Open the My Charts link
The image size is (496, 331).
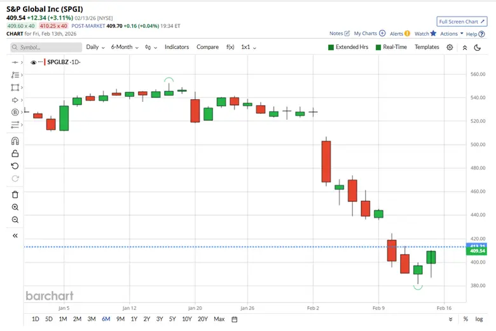tap(368, 34)
